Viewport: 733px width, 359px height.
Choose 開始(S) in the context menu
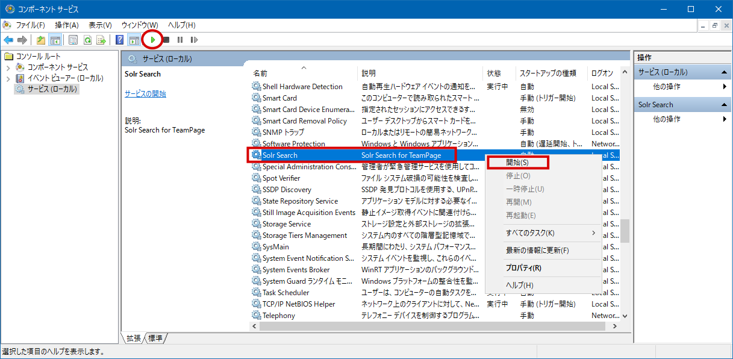pyautogui.click(x=517, y=163)
